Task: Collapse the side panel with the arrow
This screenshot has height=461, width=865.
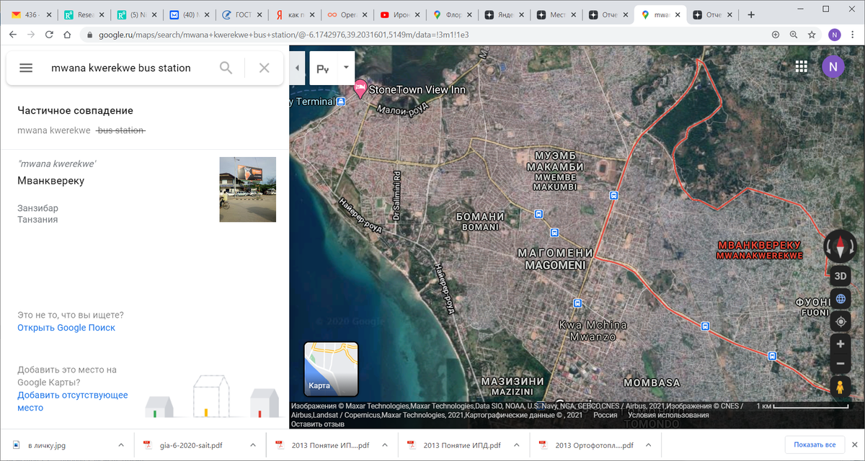Action: 298,68
